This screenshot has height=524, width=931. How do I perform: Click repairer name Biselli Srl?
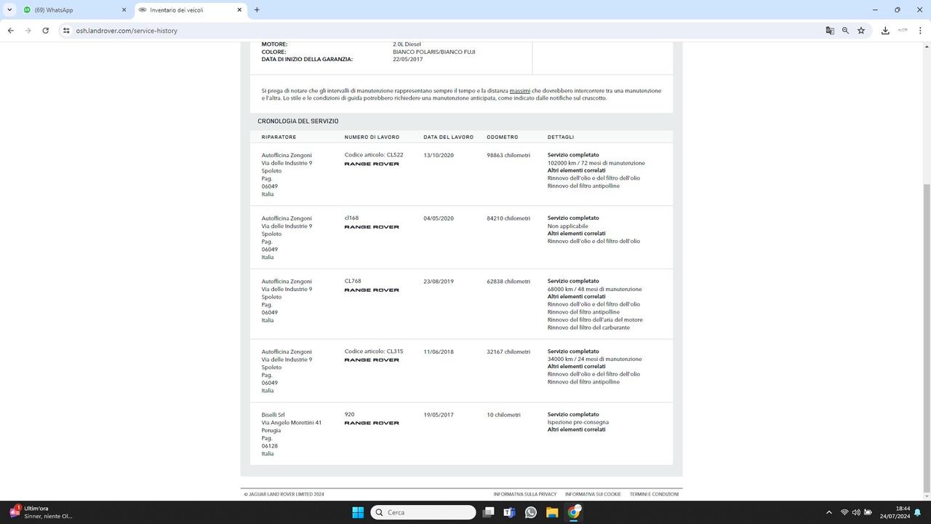pyautogui.click(x=273, y=415)
